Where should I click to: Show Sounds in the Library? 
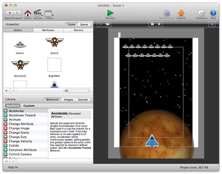click(x=83, y=100)
